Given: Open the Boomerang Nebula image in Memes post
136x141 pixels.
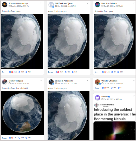Looking at the screenshot, I should [x=114, y=131].
